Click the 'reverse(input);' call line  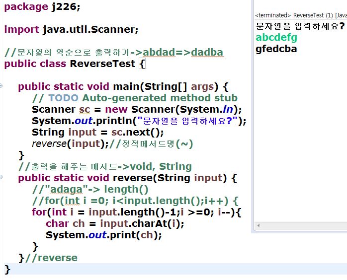coord(112,144)
